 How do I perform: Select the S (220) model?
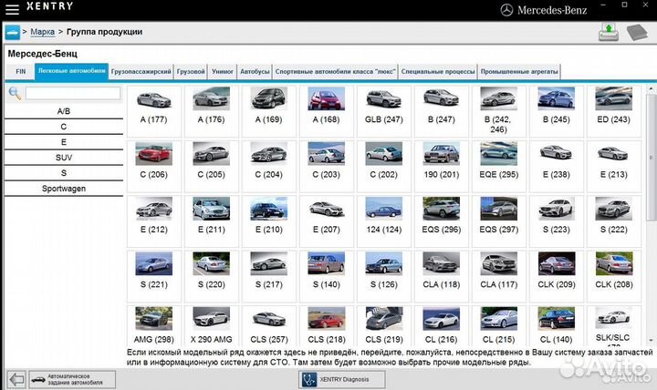(x=211, y=276)
